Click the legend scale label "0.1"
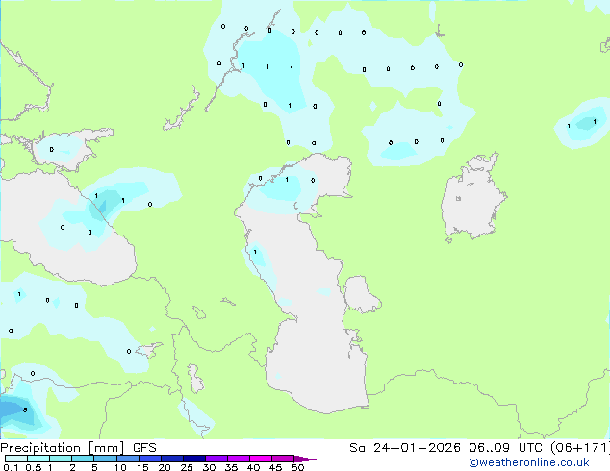 (x=11, y=467)
